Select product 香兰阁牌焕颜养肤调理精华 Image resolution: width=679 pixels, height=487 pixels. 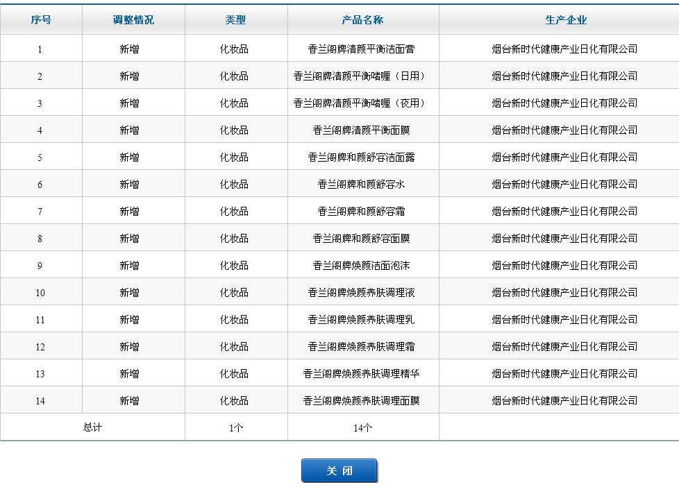362,374
